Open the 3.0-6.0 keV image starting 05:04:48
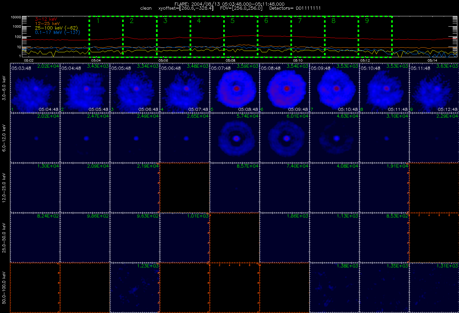Screen dimensions: 459x313 (85, 88)
